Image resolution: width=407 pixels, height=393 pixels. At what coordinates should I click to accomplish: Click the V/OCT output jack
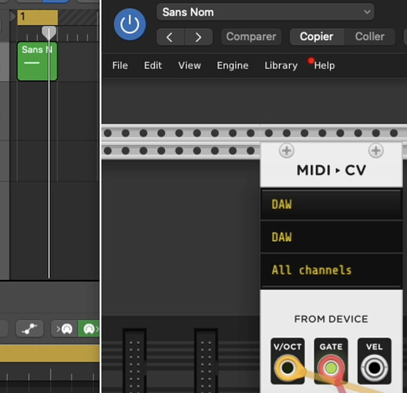(288, 368)
